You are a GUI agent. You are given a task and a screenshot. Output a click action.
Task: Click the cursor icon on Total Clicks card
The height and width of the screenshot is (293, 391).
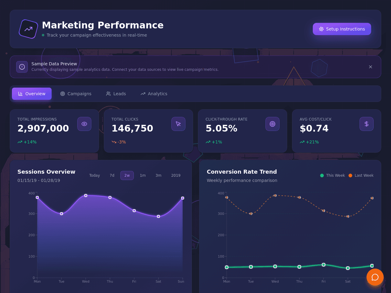tap(178, 124)
